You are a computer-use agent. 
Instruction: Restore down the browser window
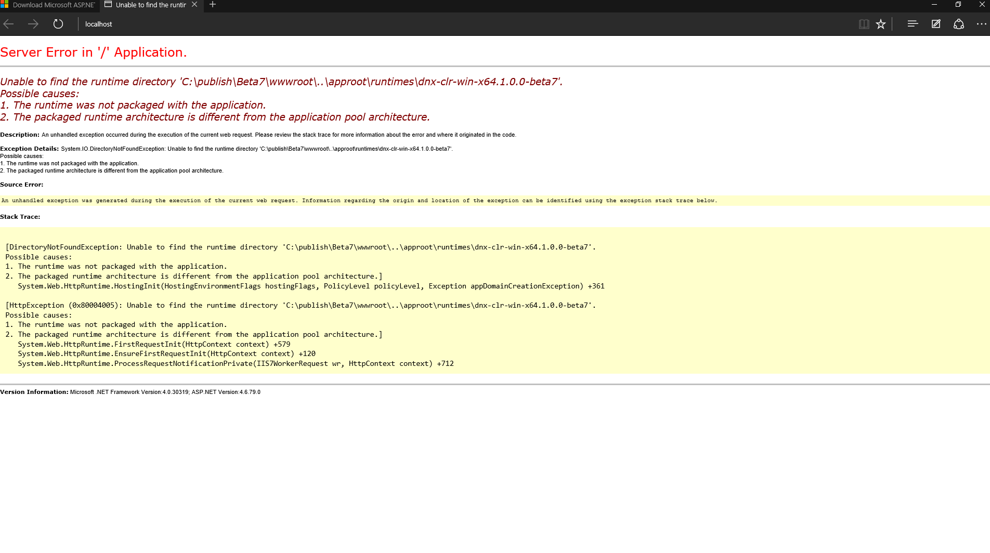point(958,5)
